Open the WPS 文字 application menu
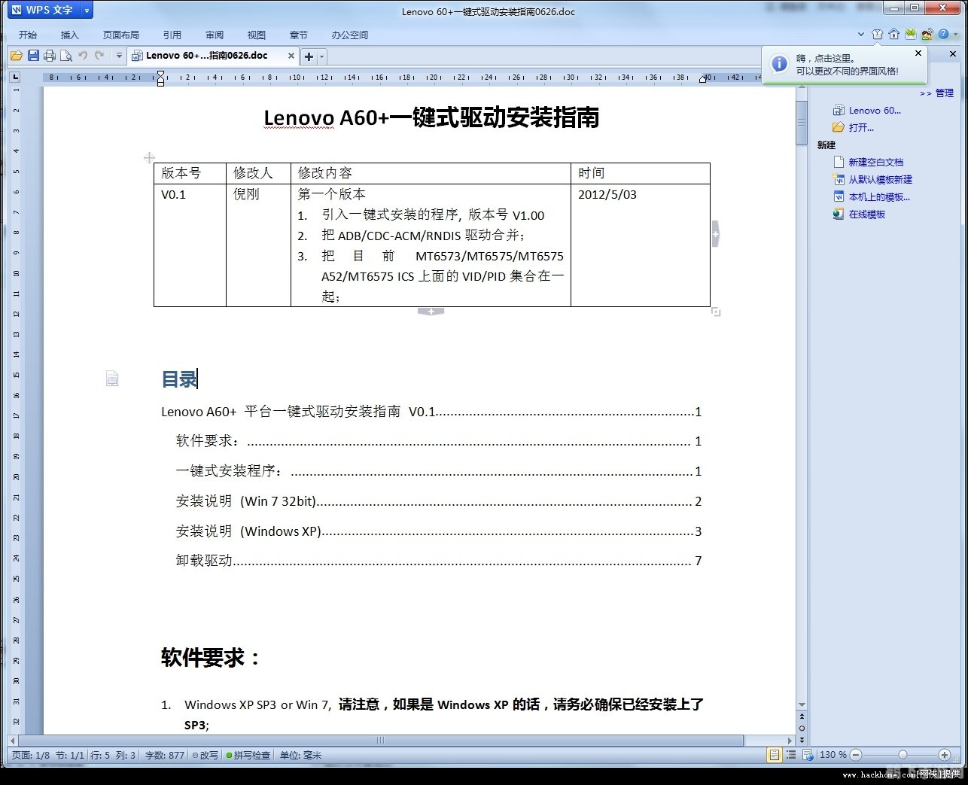This screenshot has width=968, height=785. tap(44, 11)
